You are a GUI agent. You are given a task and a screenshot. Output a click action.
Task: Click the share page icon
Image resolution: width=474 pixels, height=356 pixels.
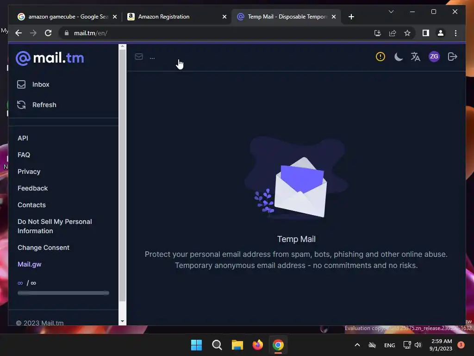click(x=393, y=33)
